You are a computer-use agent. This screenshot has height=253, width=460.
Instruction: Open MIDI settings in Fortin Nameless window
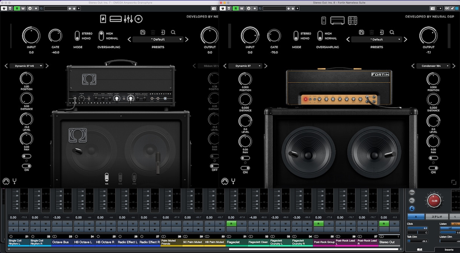[x=225, y=181]
